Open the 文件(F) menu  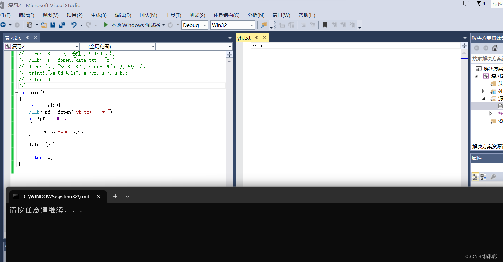[5, 15]
